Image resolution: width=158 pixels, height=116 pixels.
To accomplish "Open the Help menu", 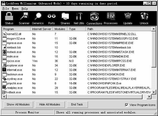I will (x=24, y=9).
